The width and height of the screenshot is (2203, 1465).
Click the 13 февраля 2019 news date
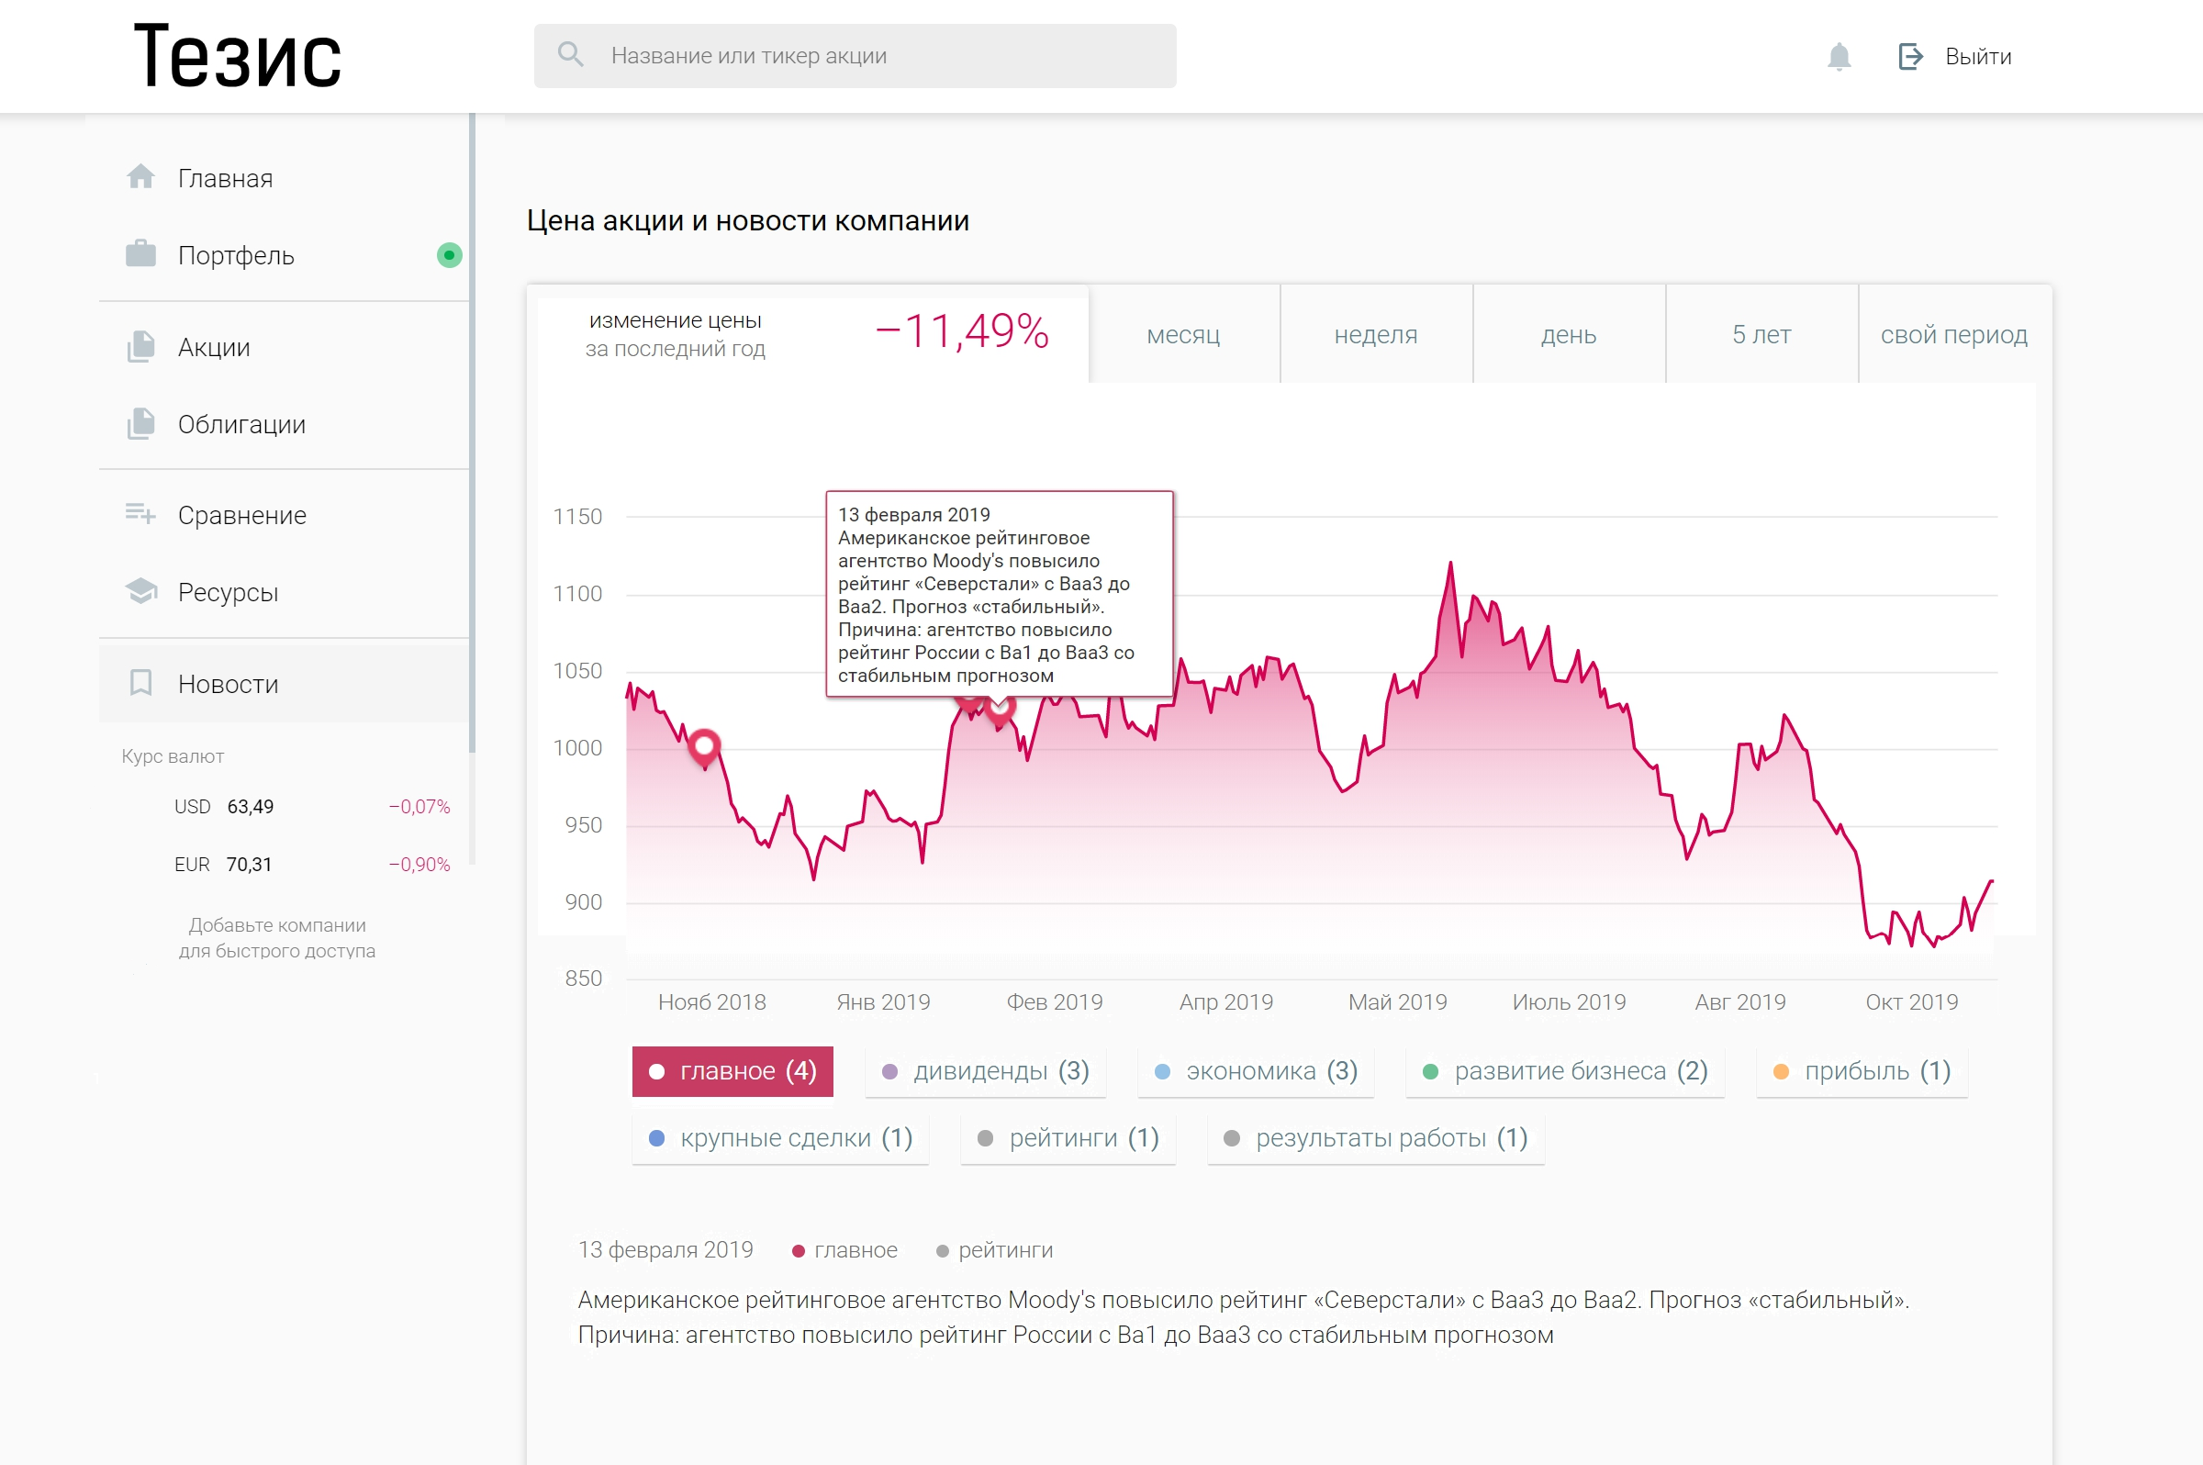point(665,1250)
